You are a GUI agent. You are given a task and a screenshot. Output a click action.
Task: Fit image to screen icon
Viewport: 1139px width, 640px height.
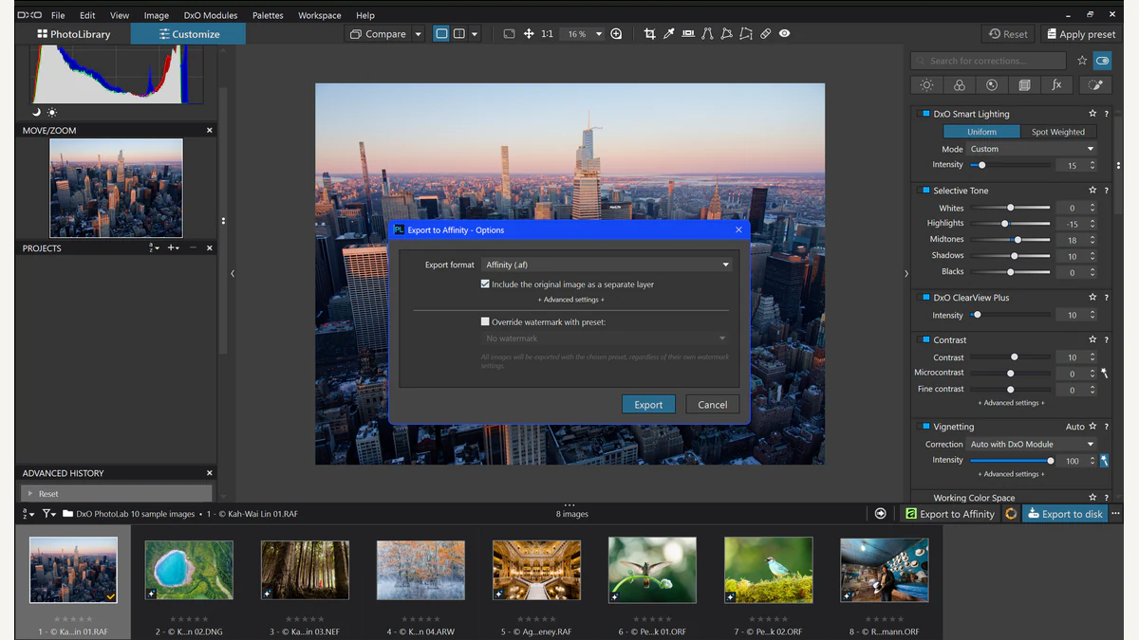509,33
